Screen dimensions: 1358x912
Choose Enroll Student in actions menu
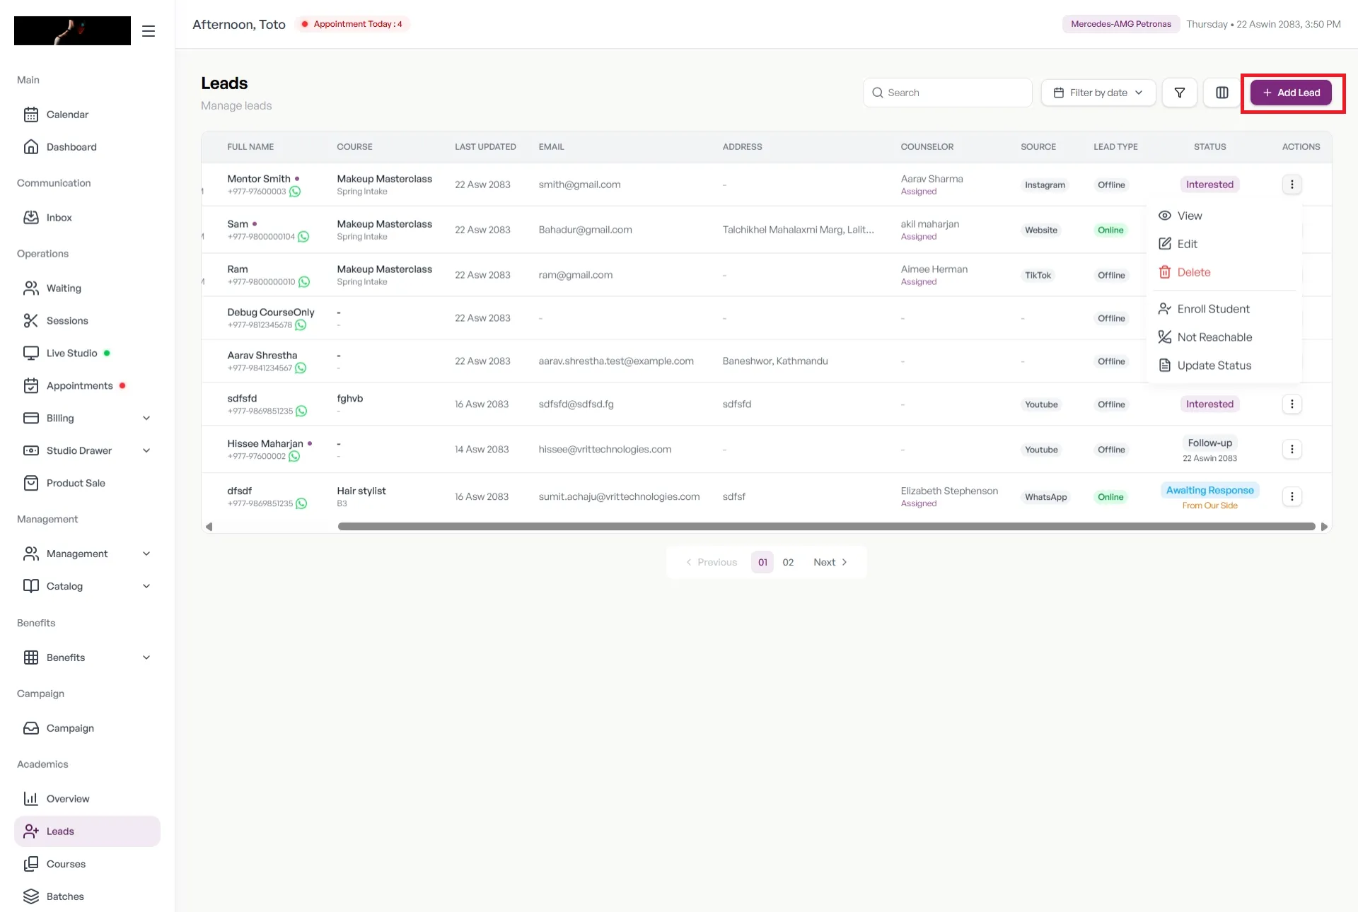(1224, 309)
